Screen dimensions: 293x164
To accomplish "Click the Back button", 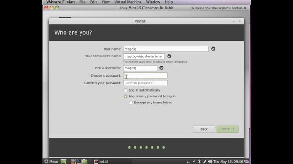I will click(204, 129).
